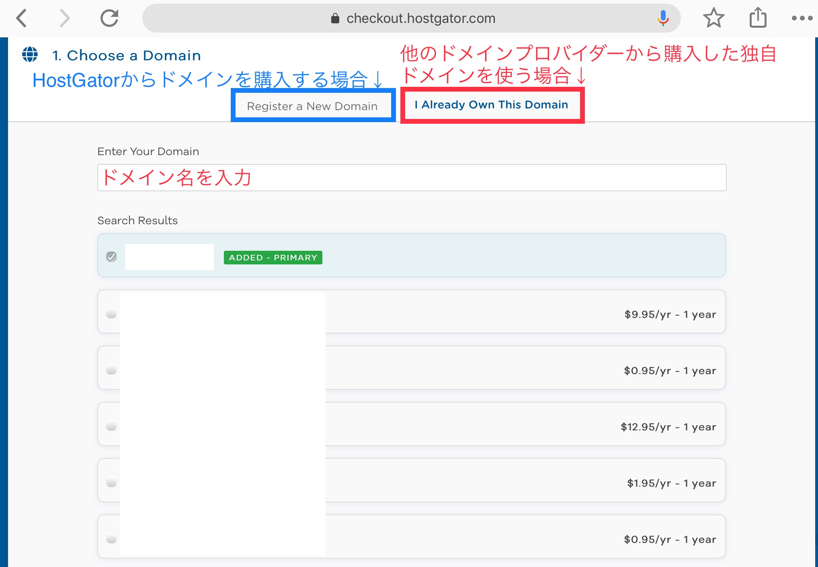This screenshot has height=567, width=818.
Task: Focus the checkout.hostgator.com address bar
Action: [x=411, y=18]
